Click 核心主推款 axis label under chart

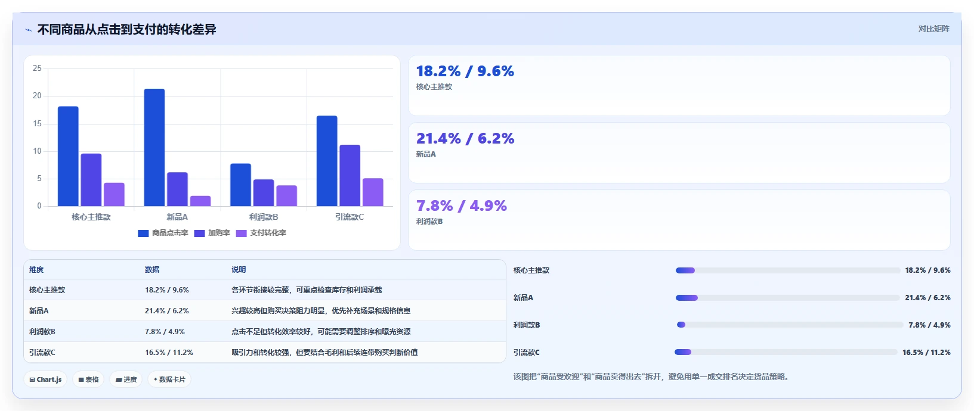tap(91, 217)
